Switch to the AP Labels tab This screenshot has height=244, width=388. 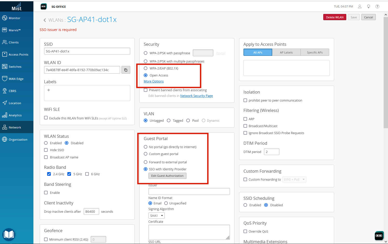(286, 52)
